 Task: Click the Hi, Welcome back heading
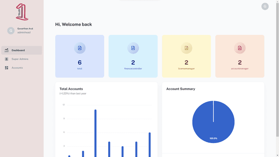click(74, 24)
